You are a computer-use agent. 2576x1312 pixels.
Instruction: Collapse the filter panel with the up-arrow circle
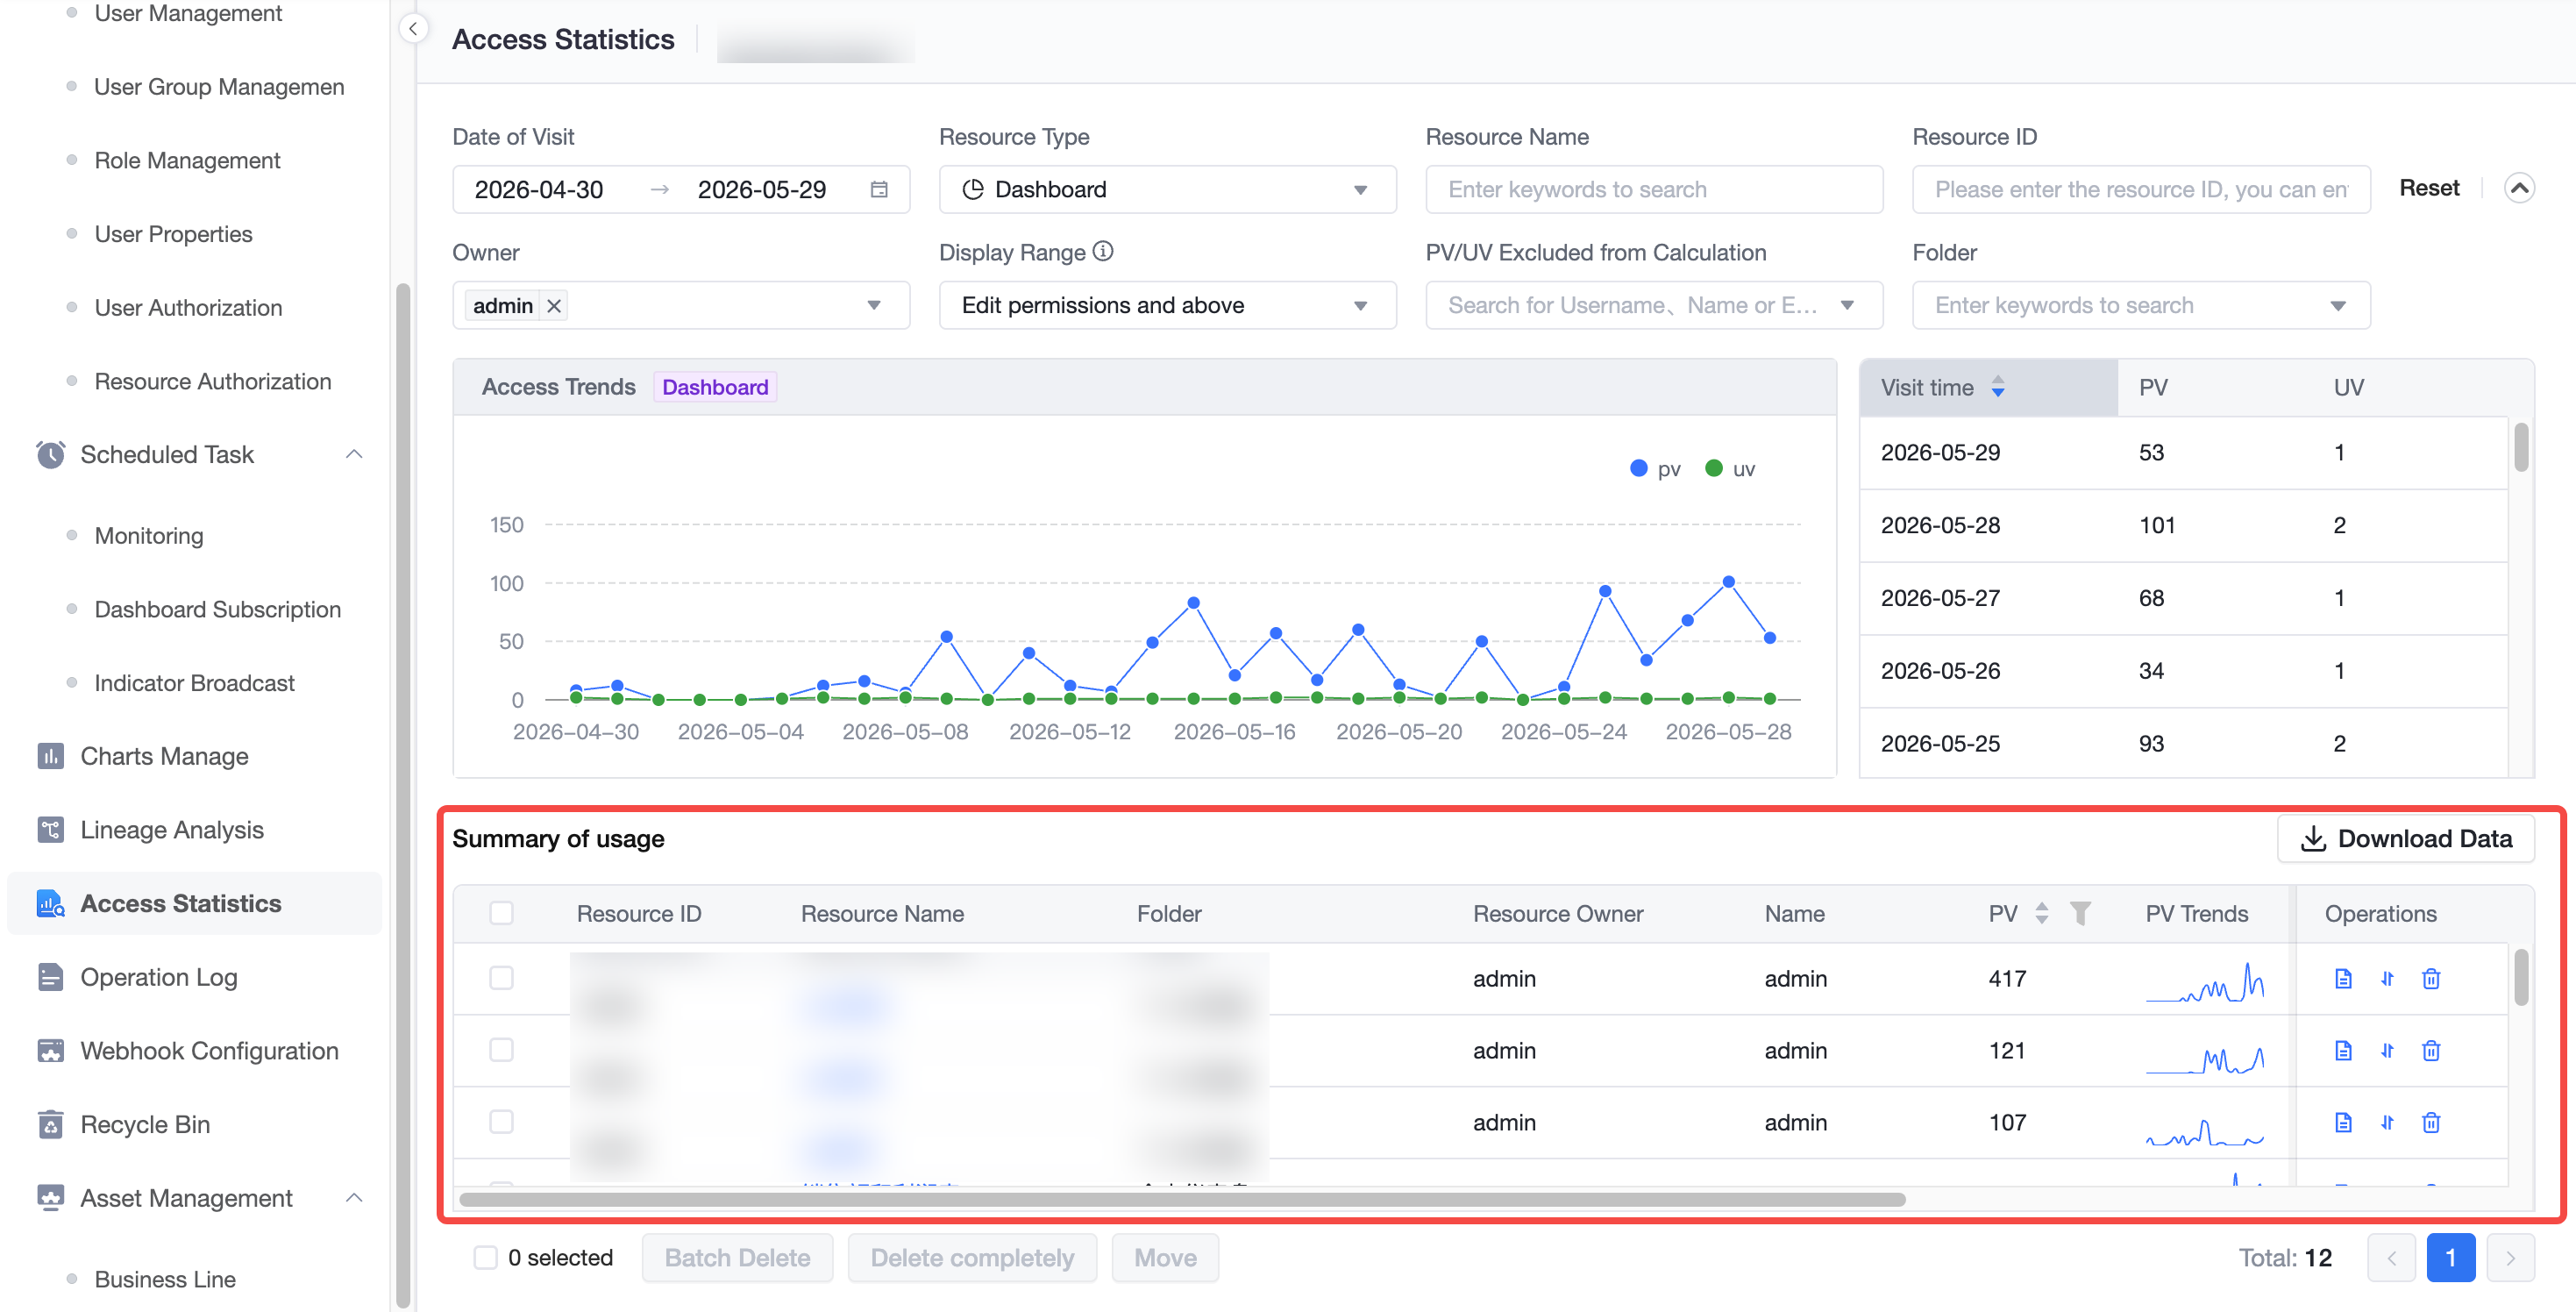coord(2519,188)
